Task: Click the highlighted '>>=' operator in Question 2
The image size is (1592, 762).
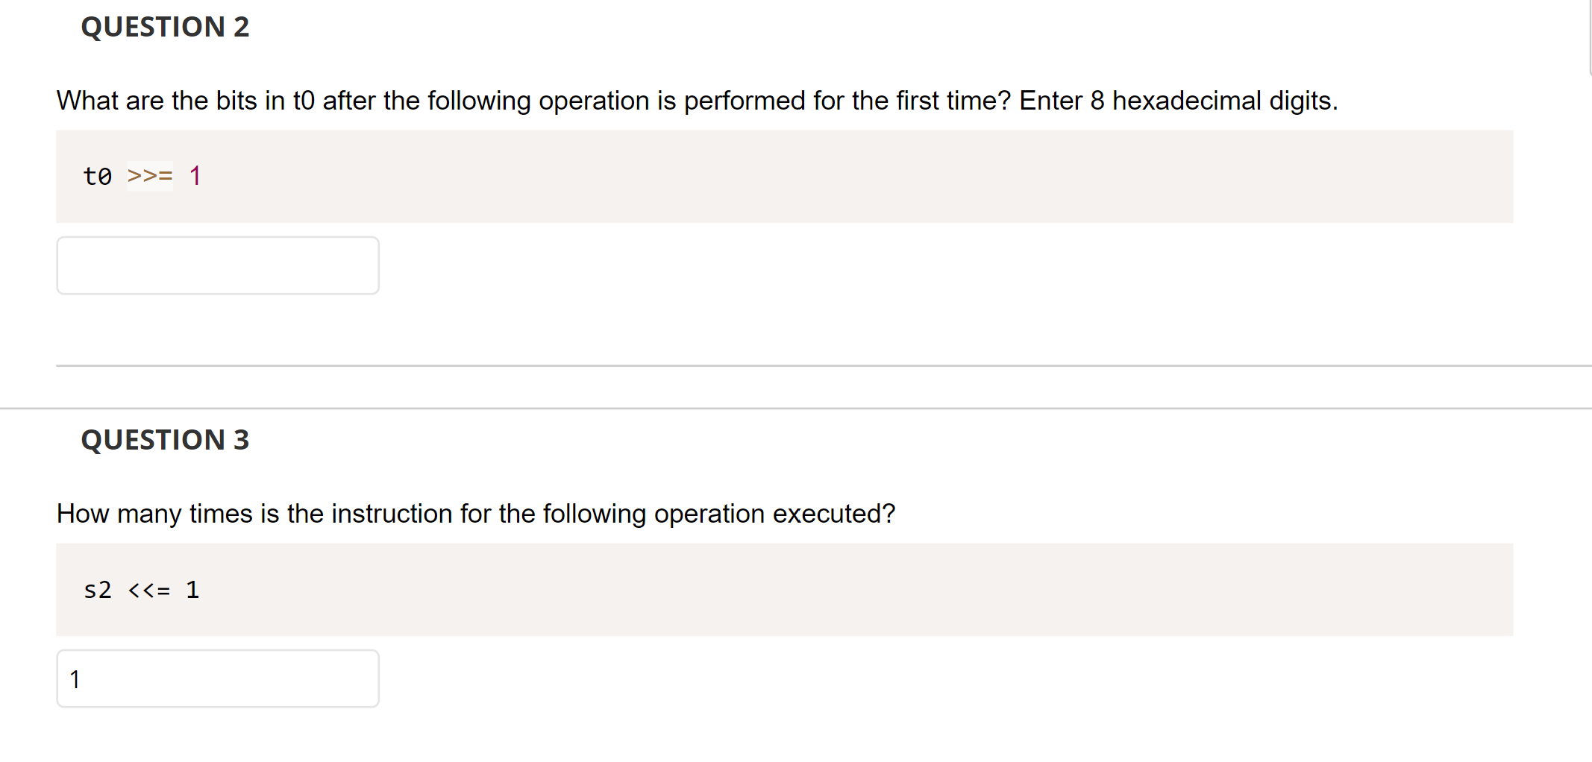Action: (x=148, y=176)
